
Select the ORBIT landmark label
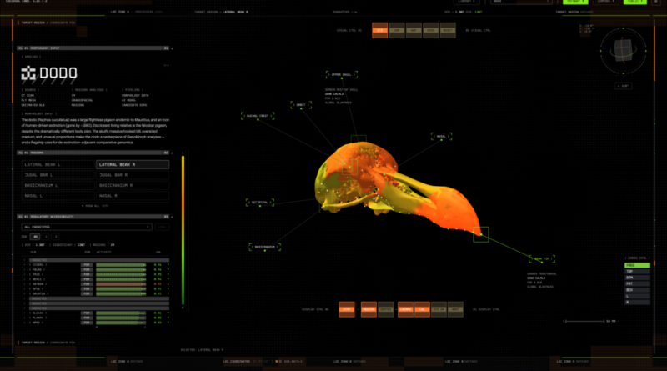point(301,105)
